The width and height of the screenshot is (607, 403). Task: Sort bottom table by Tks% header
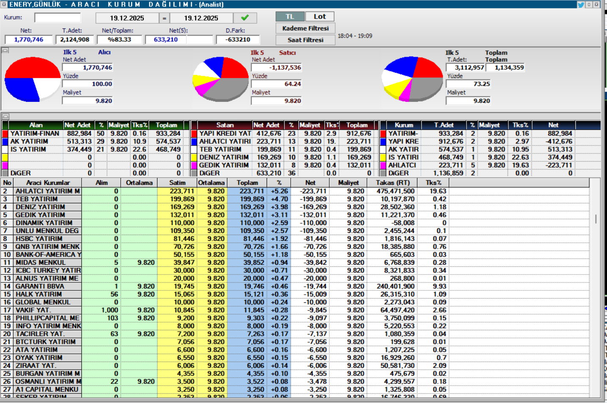click(433, 183)
